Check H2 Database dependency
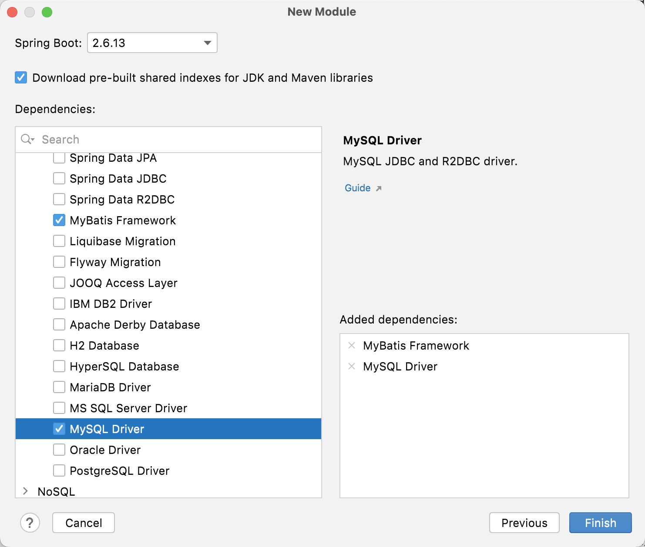This screenshot has width=645, height=547. click(59, 345)
